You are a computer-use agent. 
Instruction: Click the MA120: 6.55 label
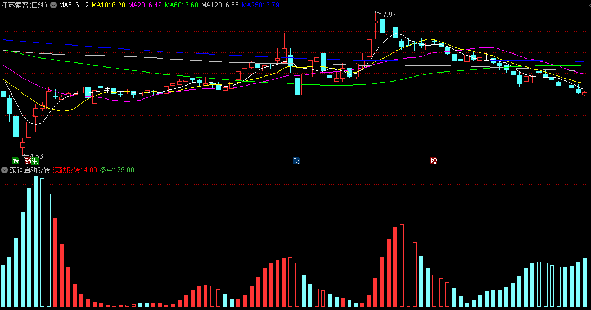pyautogui.click(x=220, y=5)
